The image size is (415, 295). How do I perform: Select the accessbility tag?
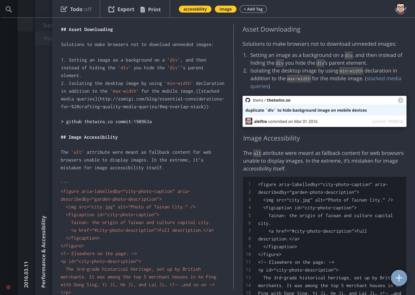click(195, 9)
